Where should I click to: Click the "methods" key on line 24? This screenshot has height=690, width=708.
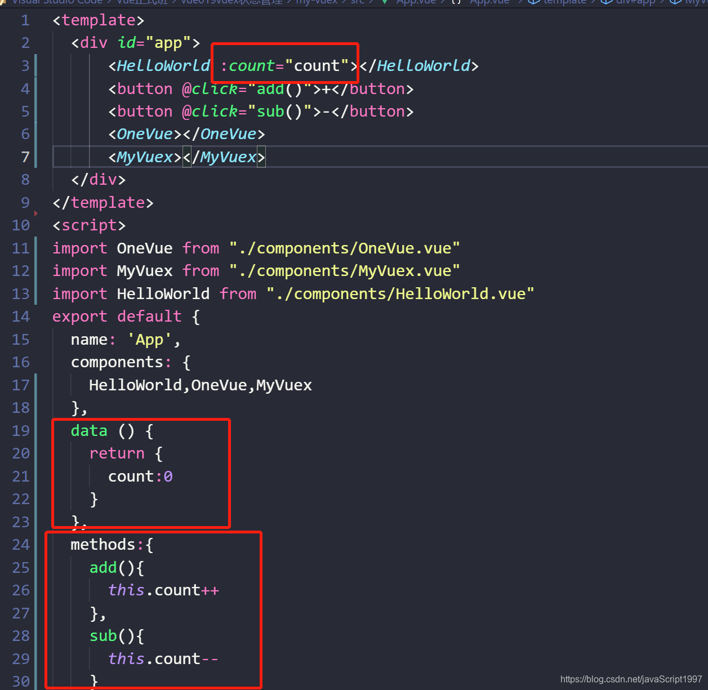tap(103, 545)
